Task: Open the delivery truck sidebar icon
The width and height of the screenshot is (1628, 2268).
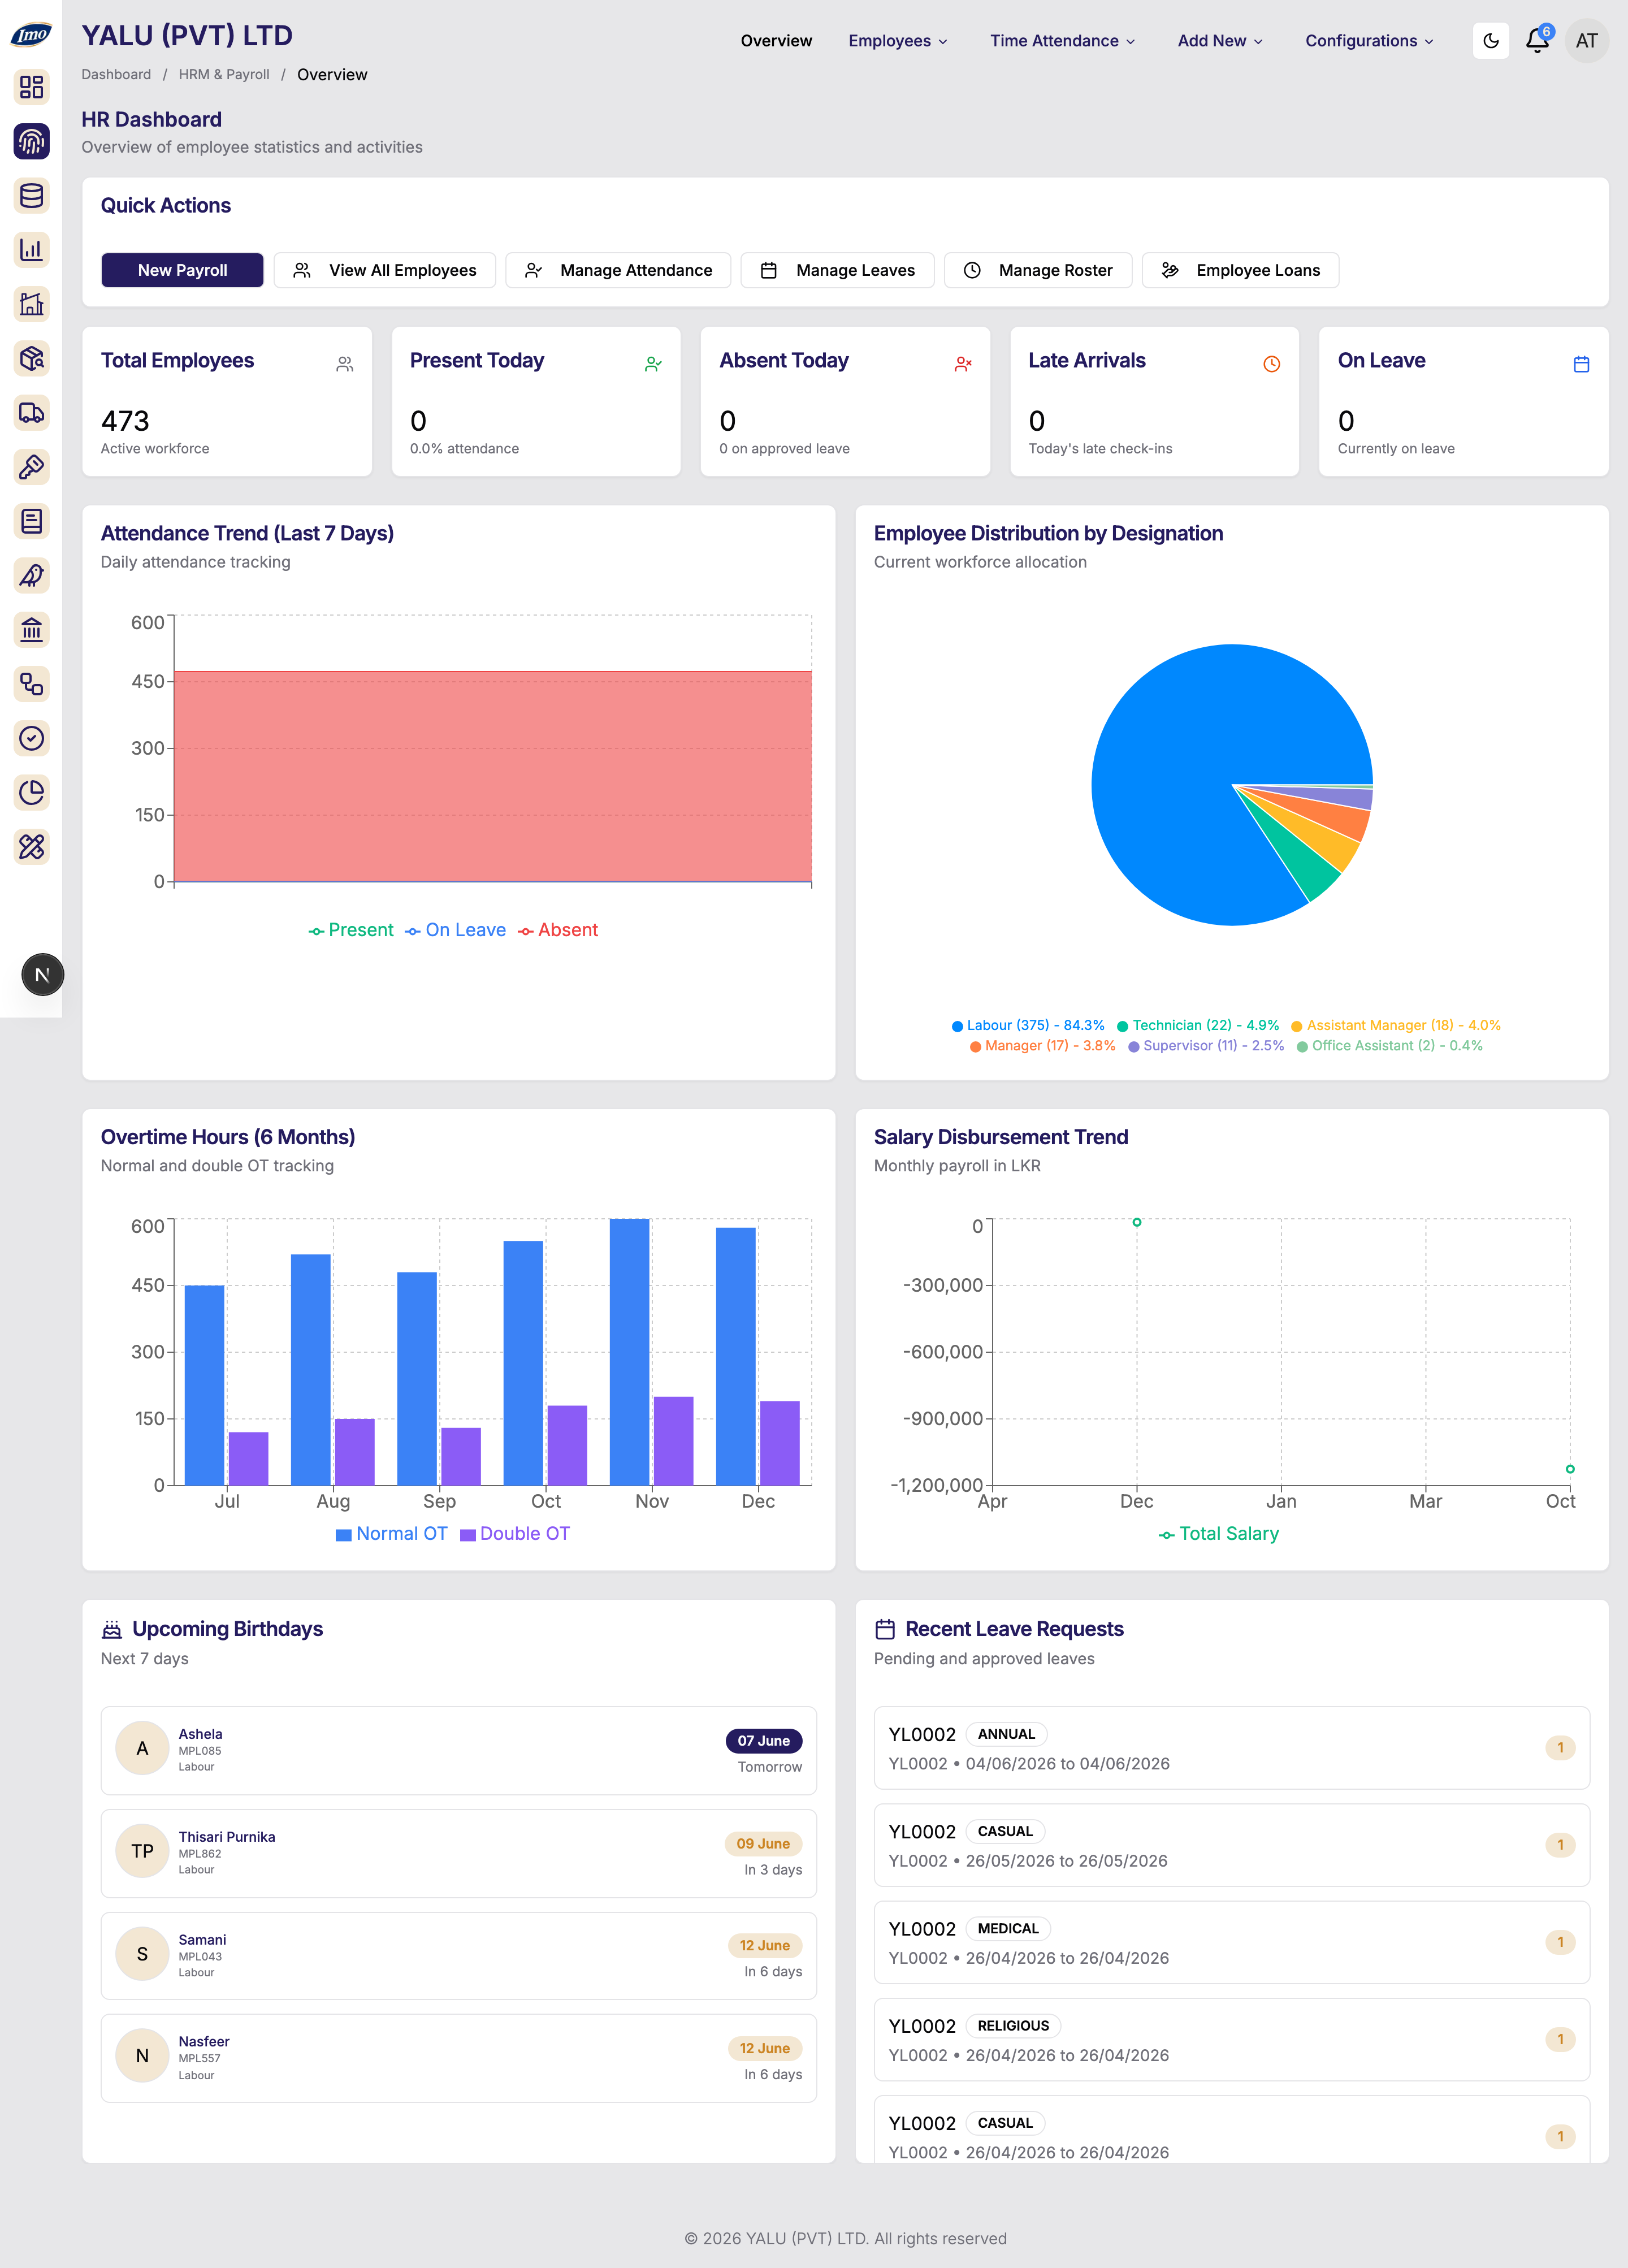Action: click(31, 412)
